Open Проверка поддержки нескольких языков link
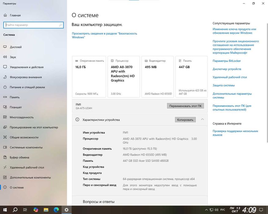This screenshot has height=214, width=268. pos(235,133)
